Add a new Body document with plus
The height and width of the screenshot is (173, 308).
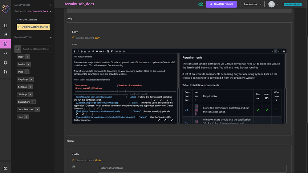27,57
